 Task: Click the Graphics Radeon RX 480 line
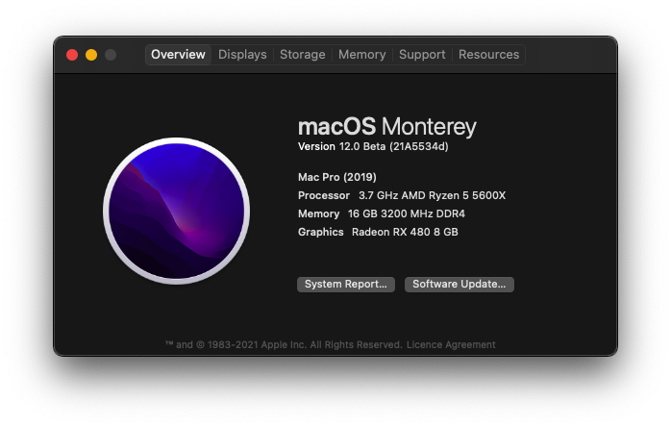[378, 232]
